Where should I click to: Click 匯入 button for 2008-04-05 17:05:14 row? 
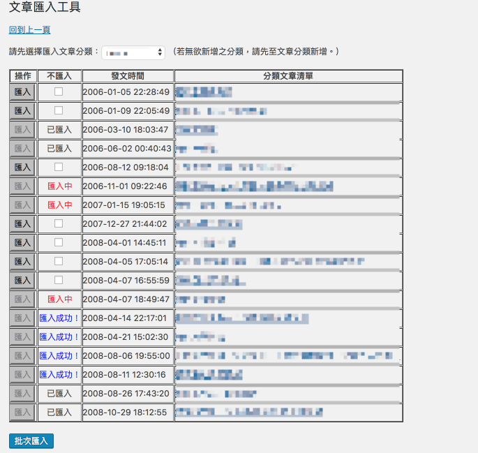coord(22,262)
